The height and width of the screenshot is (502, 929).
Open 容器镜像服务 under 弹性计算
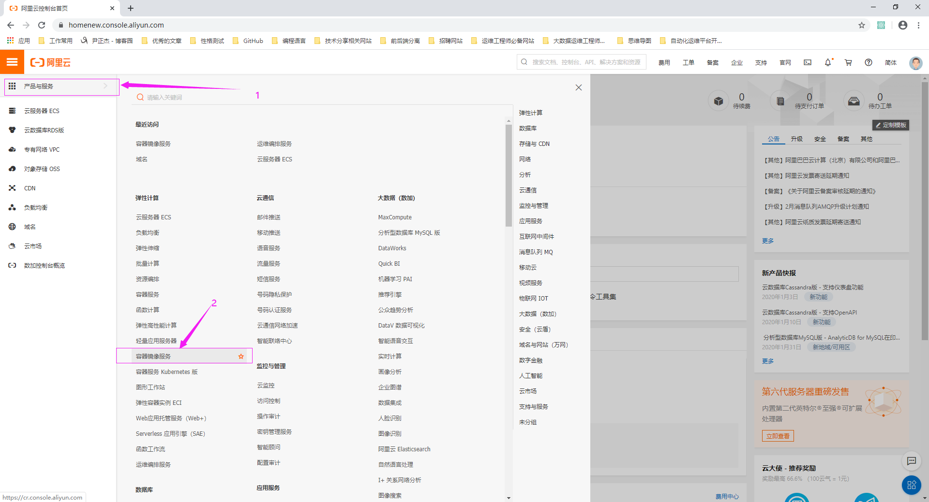coord(153,357)
